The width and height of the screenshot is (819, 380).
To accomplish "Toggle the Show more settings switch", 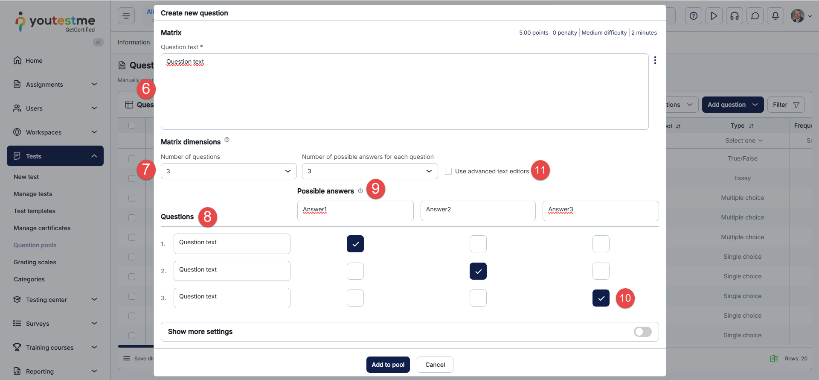I will point(642,332).
